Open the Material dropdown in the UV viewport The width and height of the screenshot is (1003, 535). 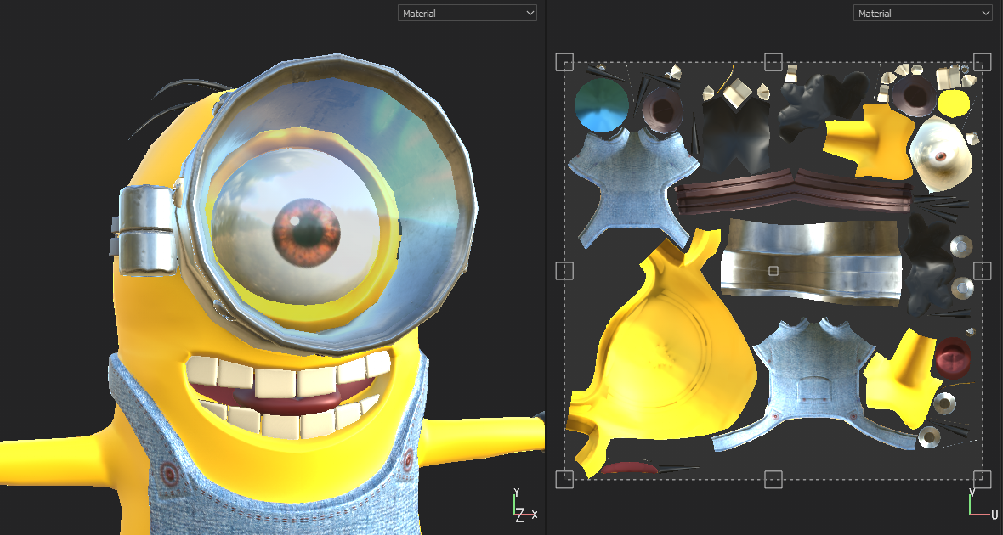(922, 13)
